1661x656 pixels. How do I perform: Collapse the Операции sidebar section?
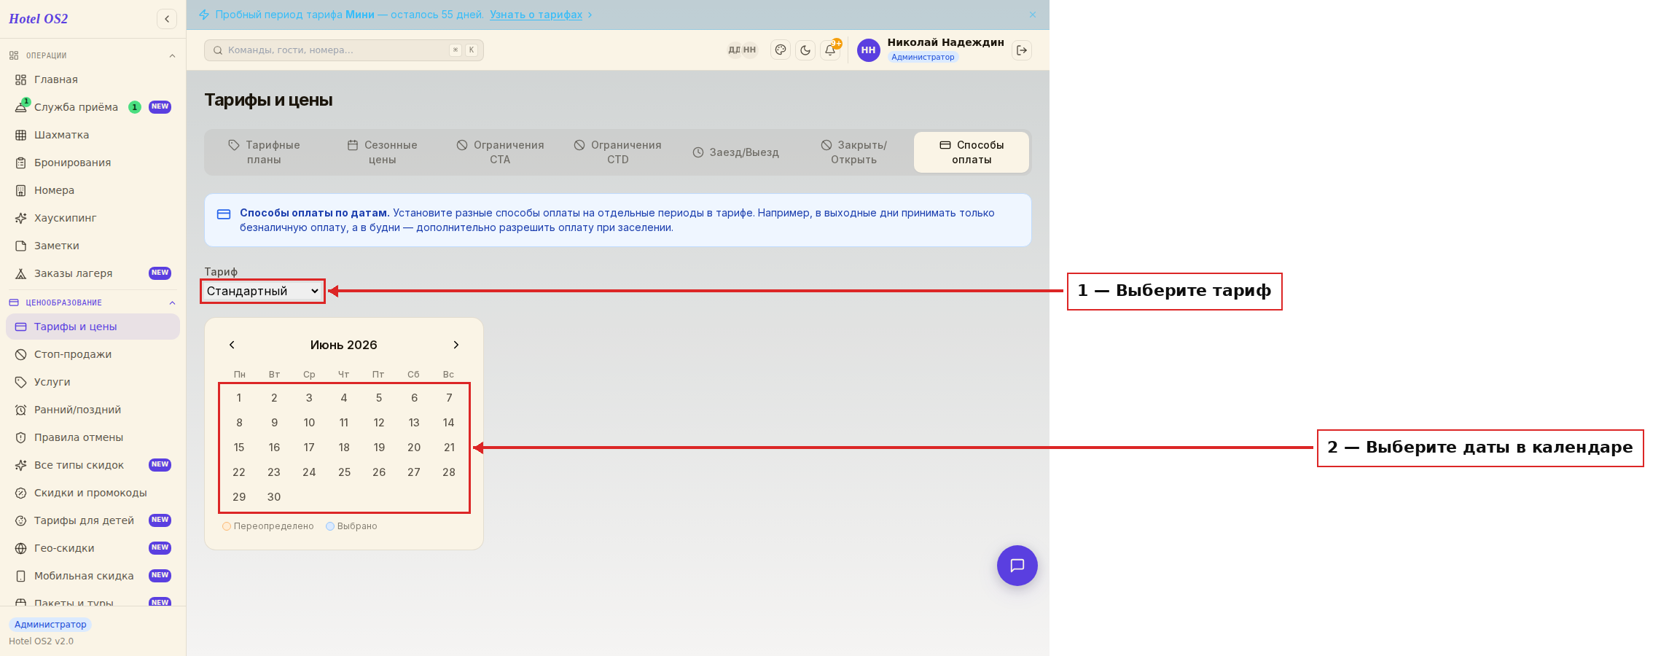point(172,55)
